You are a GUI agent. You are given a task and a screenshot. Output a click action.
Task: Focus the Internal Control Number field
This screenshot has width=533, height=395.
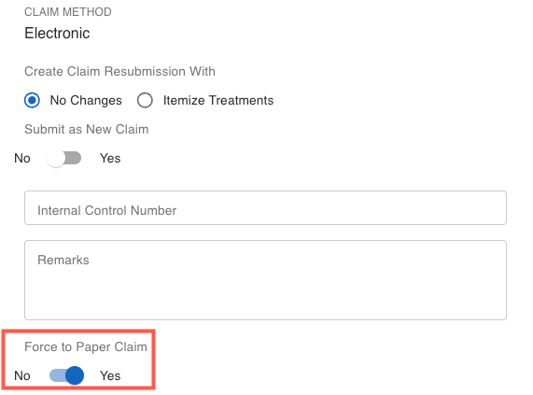[x=265, y=207]
